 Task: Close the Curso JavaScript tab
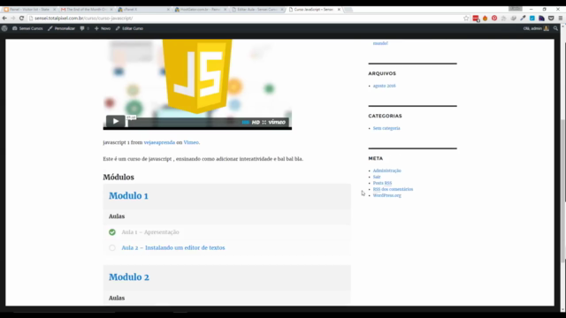click(x=339, y=10)
